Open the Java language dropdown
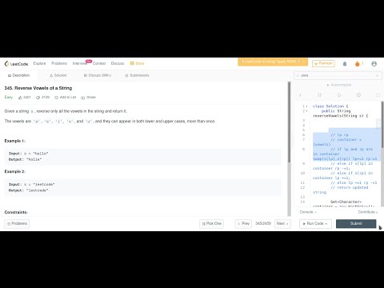 (x=338, y=75)
